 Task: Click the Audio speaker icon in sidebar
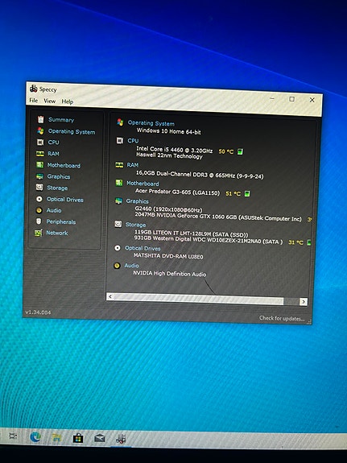[x=39, y=210]
